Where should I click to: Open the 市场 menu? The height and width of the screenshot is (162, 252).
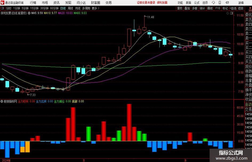(45, 3)
